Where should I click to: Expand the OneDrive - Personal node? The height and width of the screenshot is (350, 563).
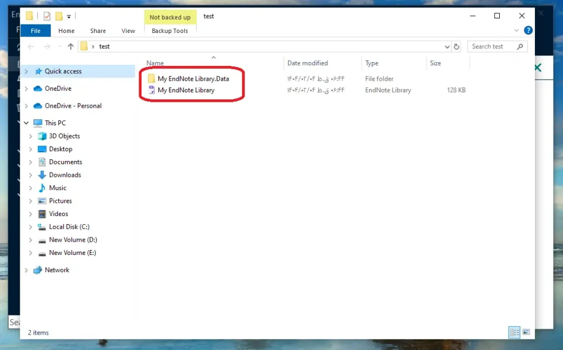pyautogui.click(x=26, y=106)
